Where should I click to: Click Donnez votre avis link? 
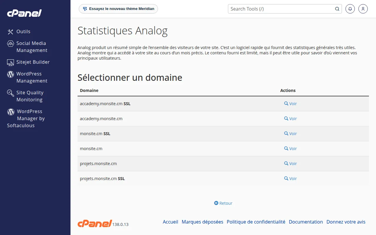tap(346, 222)
